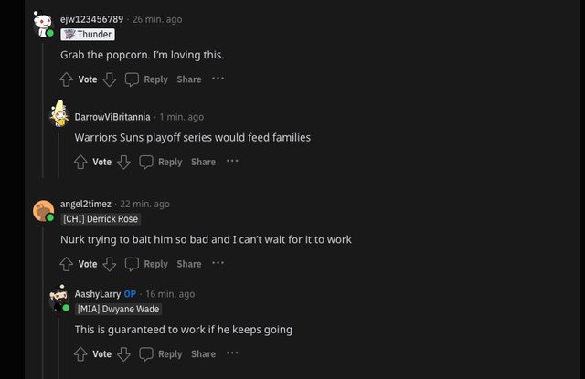
Task: Upvote angel2timez's Nurk comment
Action: tap(67, 264)
